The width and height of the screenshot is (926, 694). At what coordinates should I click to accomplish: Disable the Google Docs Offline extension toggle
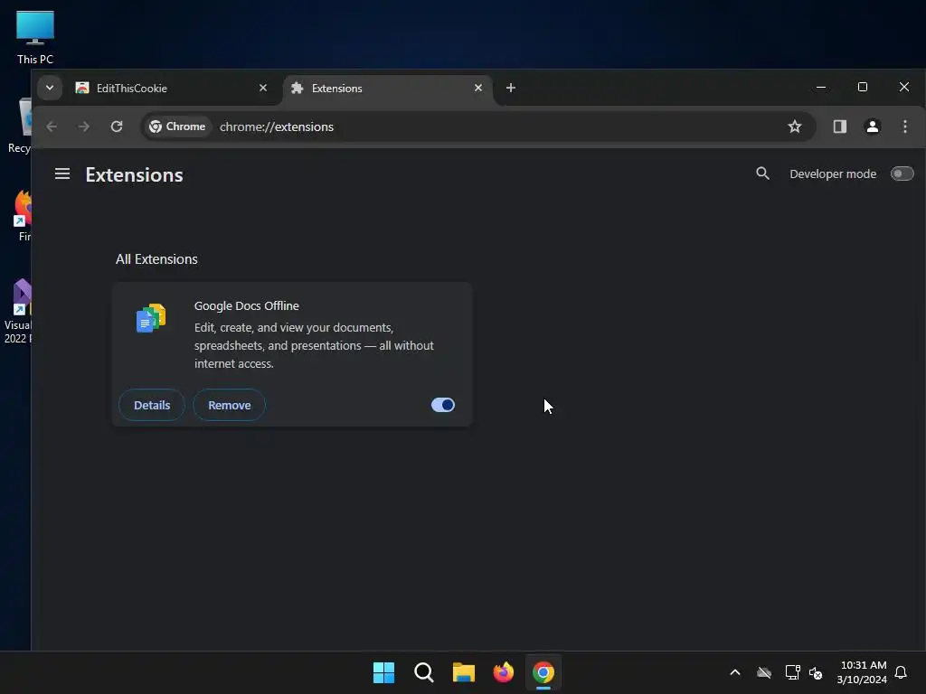pyautogui.click(x=443, y=405)
